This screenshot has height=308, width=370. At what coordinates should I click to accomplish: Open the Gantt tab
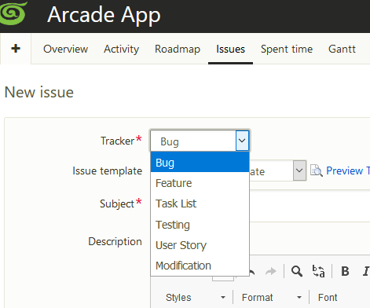pos(342,49)
